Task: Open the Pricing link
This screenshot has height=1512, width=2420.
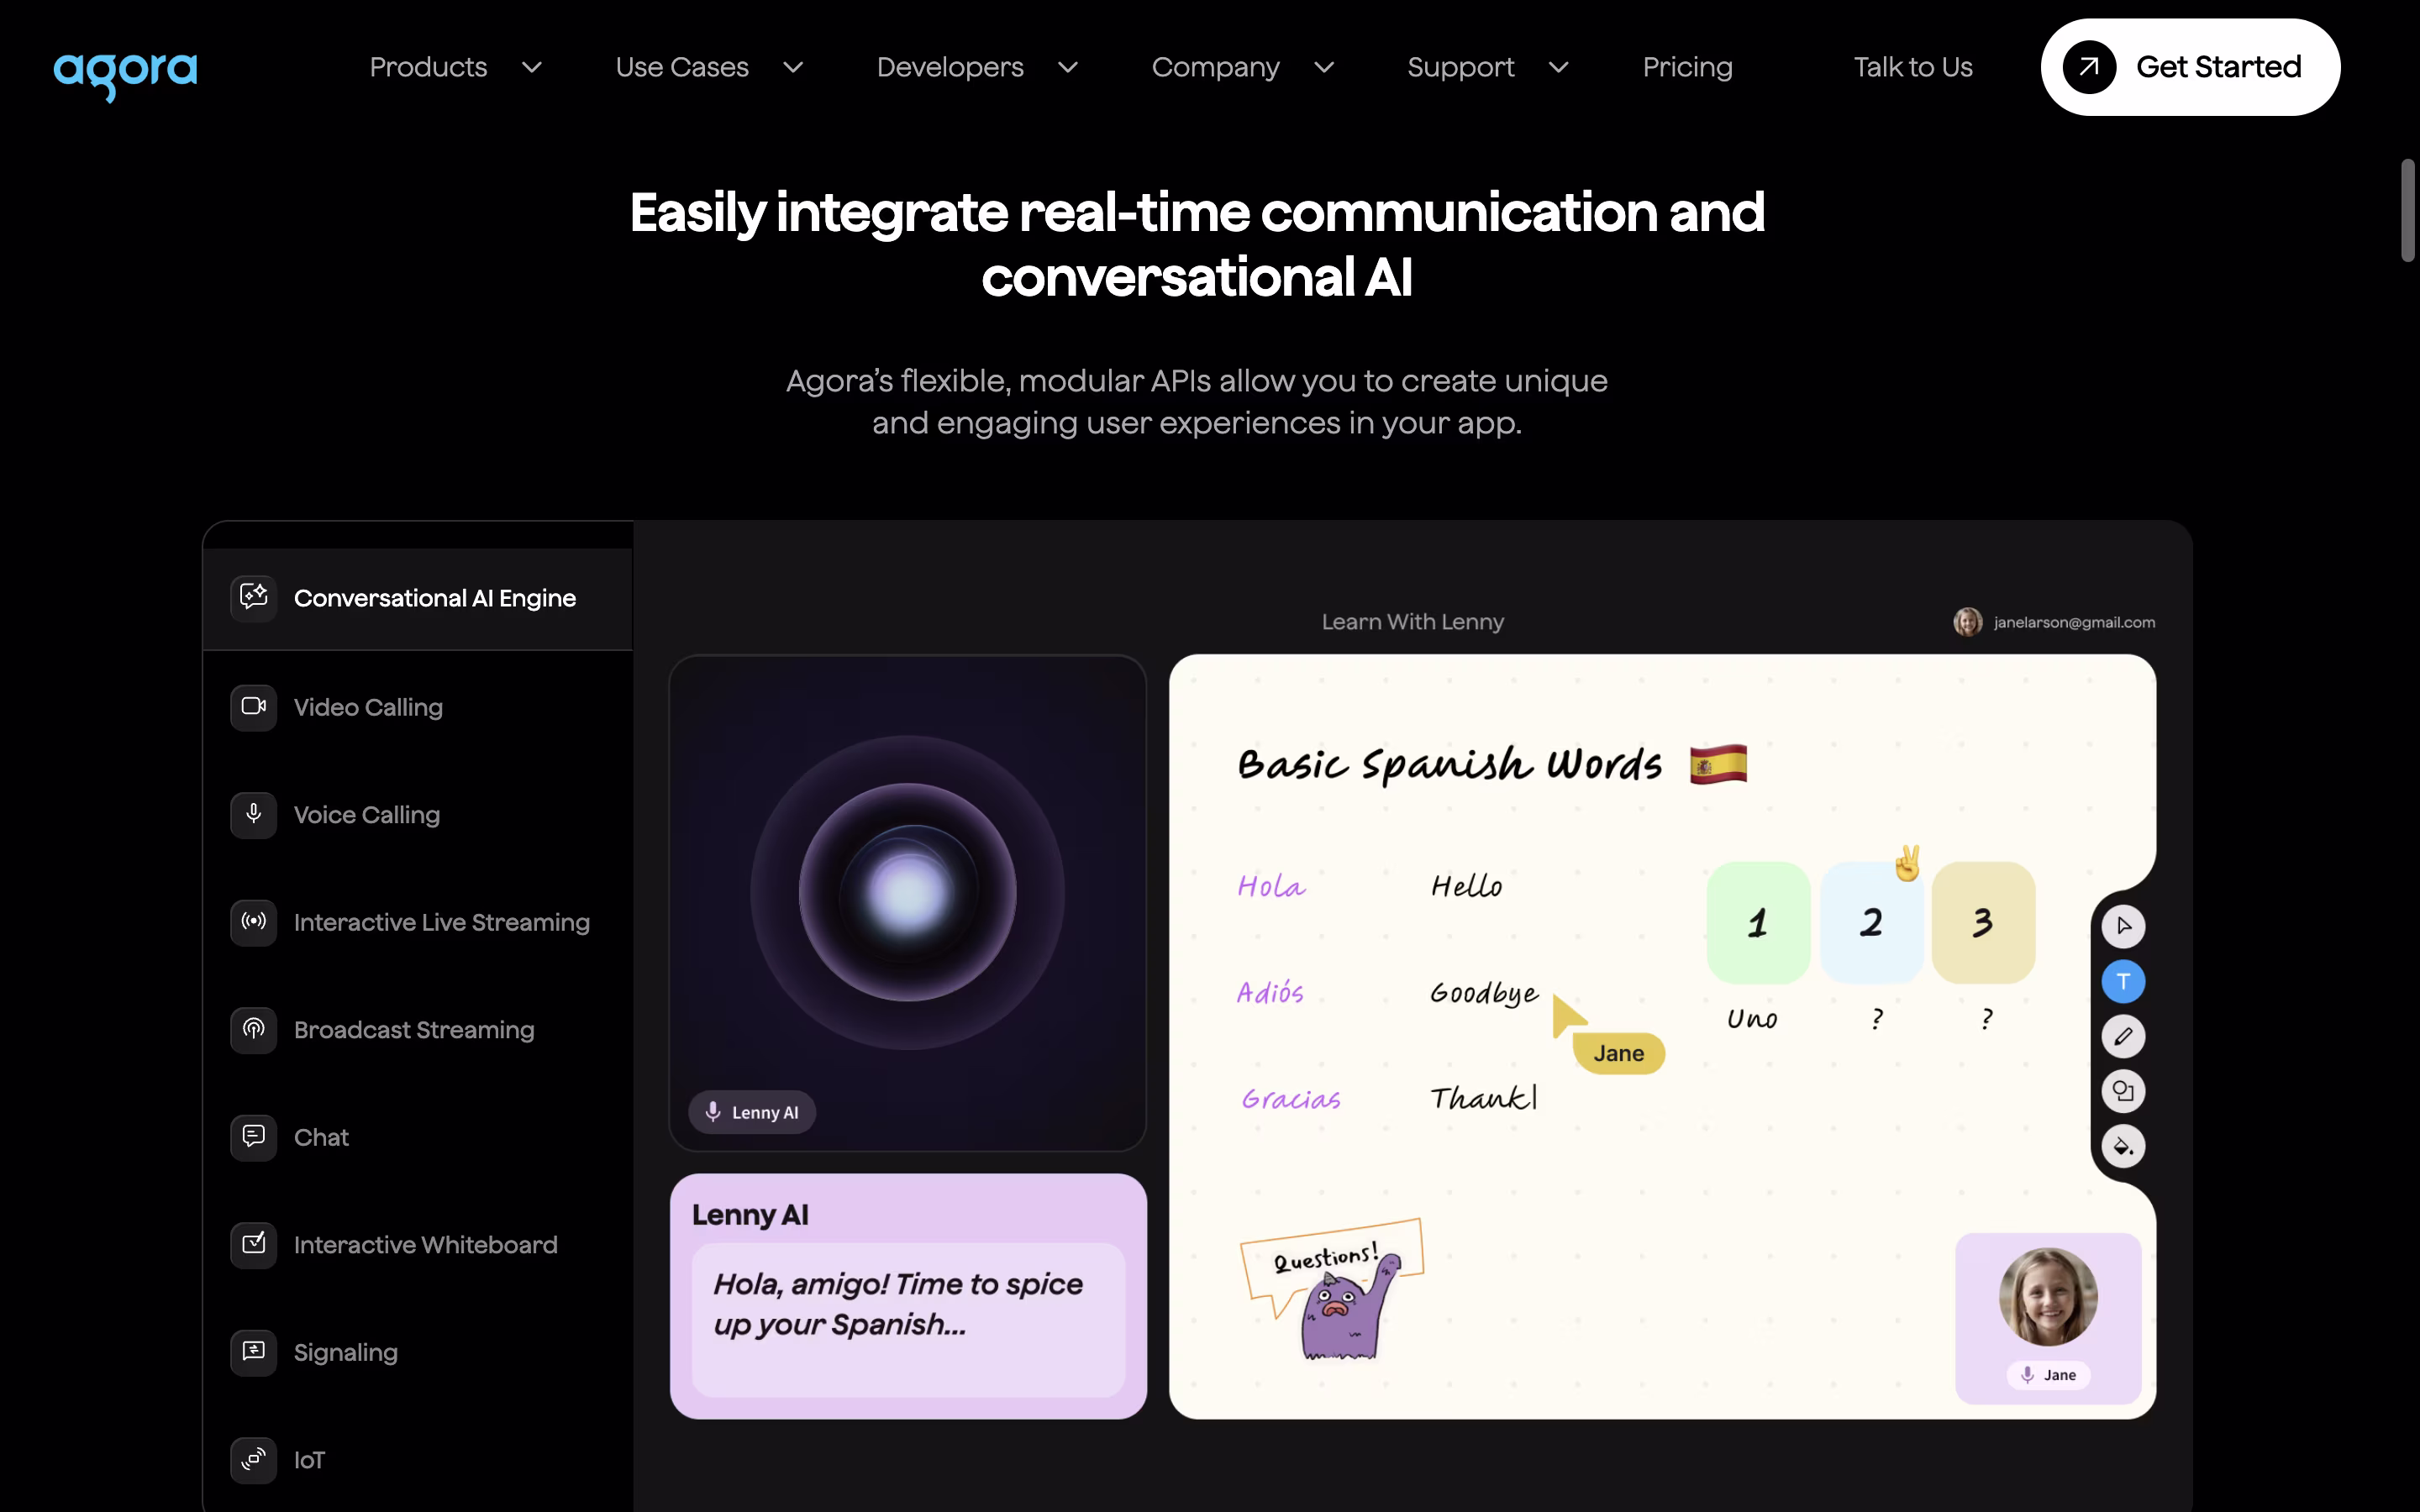Action: 1687,67
